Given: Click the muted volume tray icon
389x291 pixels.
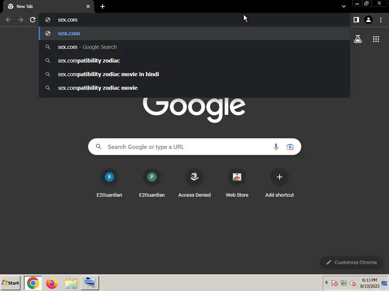Looking at the screenshot, I should pyautogui.click(x=353, y=283).
